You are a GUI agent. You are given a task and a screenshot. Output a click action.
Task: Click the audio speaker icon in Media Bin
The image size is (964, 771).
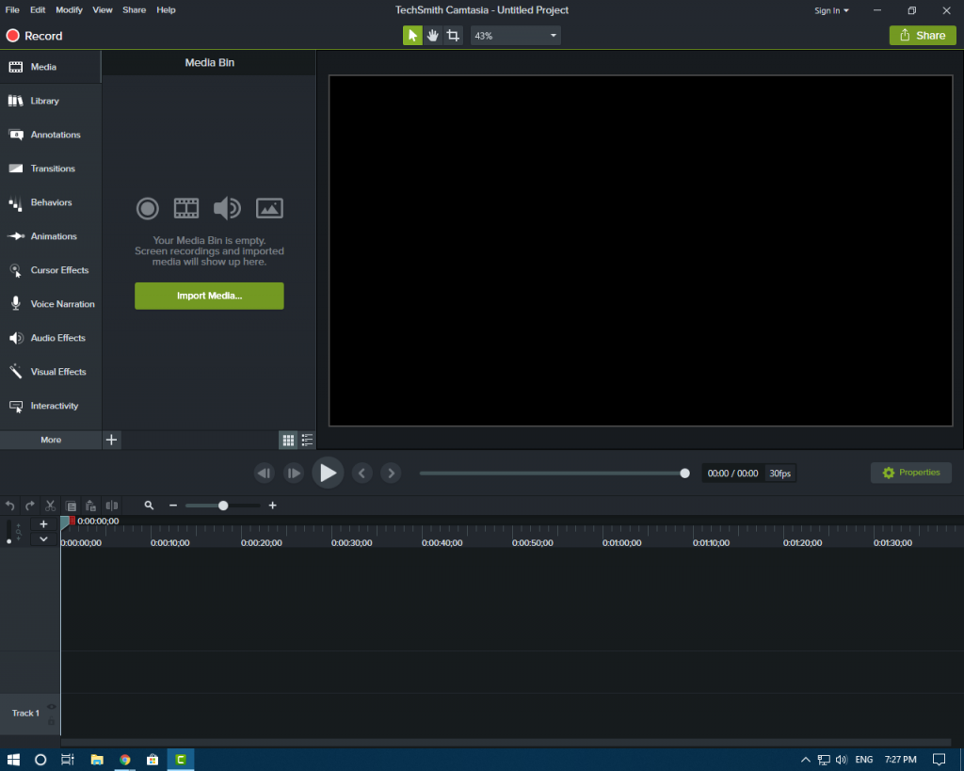coord(227,208)
